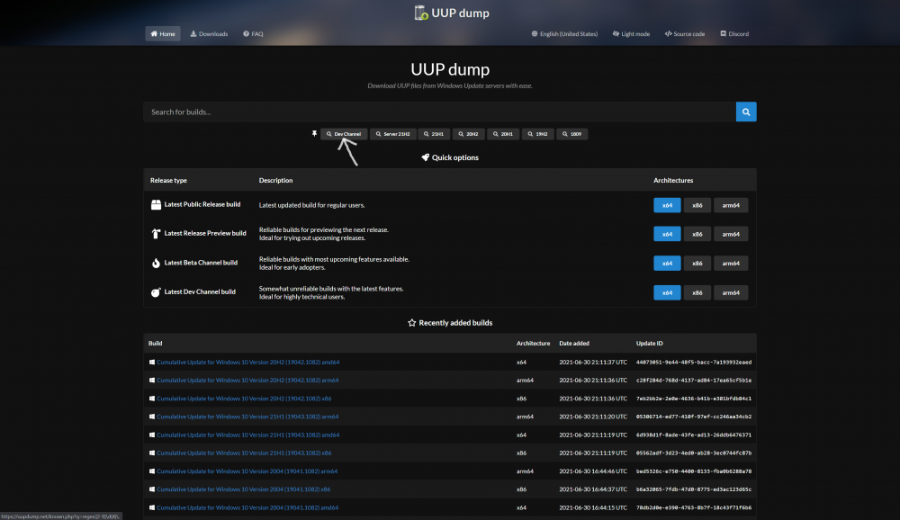Click Windows icon beside 2004 amd64 build
The image size is (900, 520).
(x=152, y=508)
